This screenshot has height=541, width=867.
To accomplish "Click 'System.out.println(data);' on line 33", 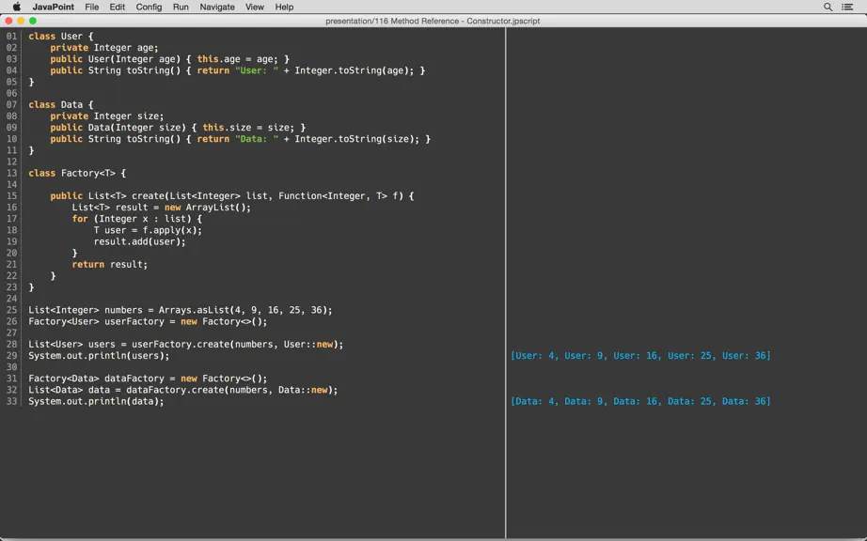I will (x=96, y=402).
